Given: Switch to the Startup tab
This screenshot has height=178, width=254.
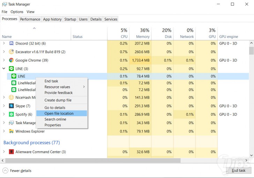Looking at the screenshot, I should [x=70, y=19].
